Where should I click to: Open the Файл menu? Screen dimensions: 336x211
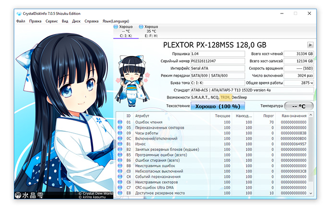point(21,21)
